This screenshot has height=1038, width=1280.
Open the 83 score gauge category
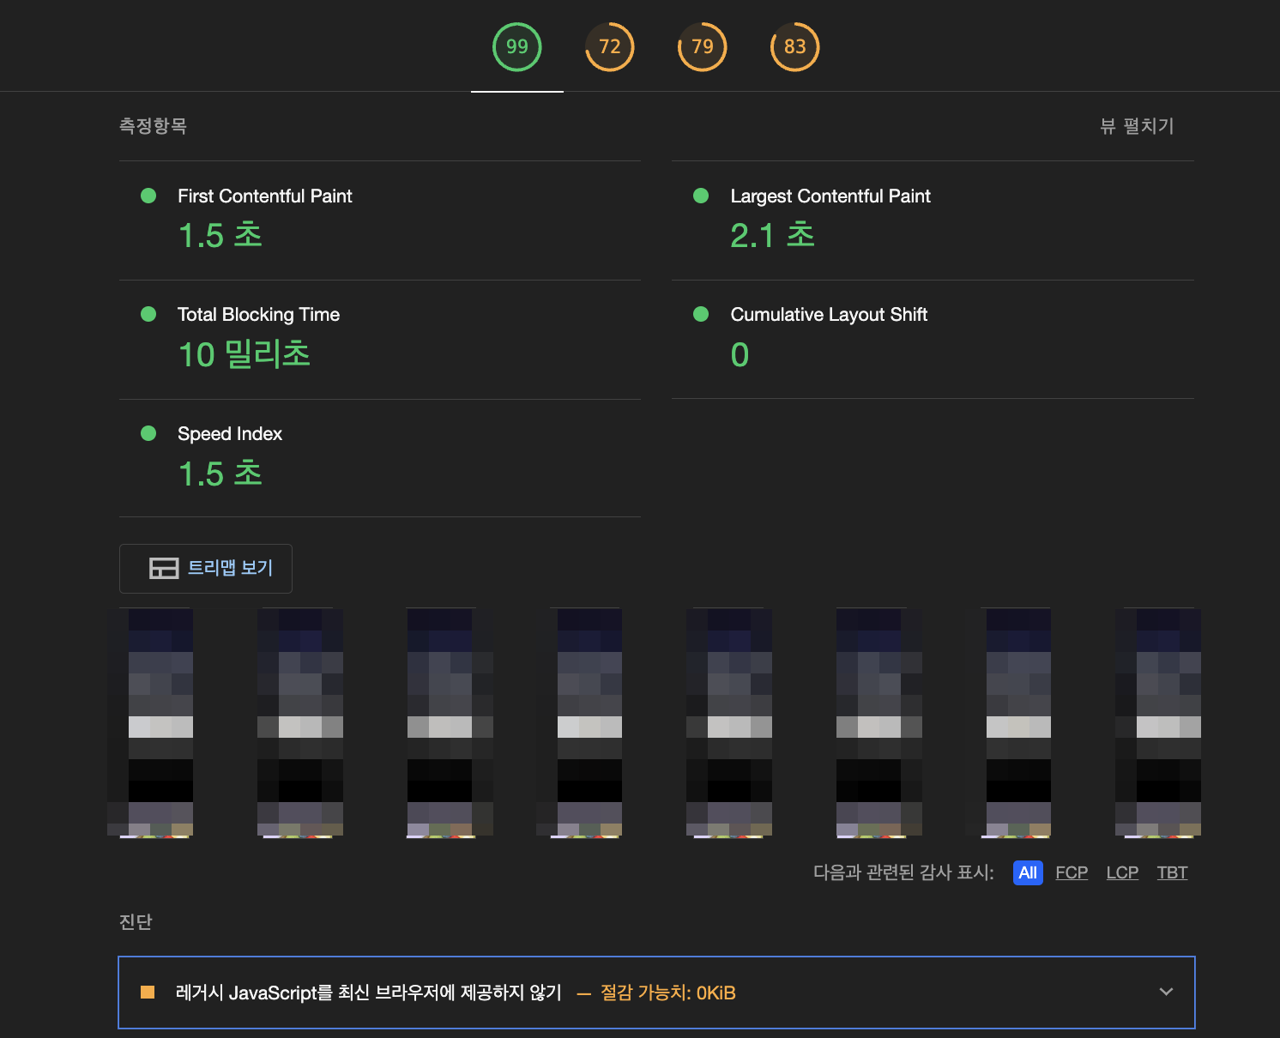(794, 47)
